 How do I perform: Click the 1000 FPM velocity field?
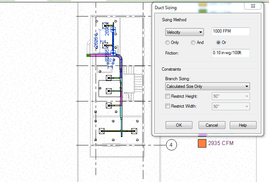click(231, 32)
